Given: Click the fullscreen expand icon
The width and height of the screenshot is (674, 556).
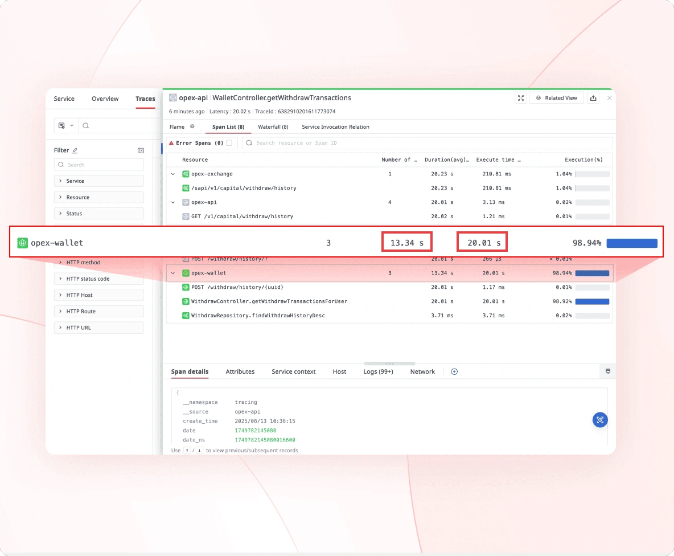Looking at the screenshot, I should pos(520,98).
